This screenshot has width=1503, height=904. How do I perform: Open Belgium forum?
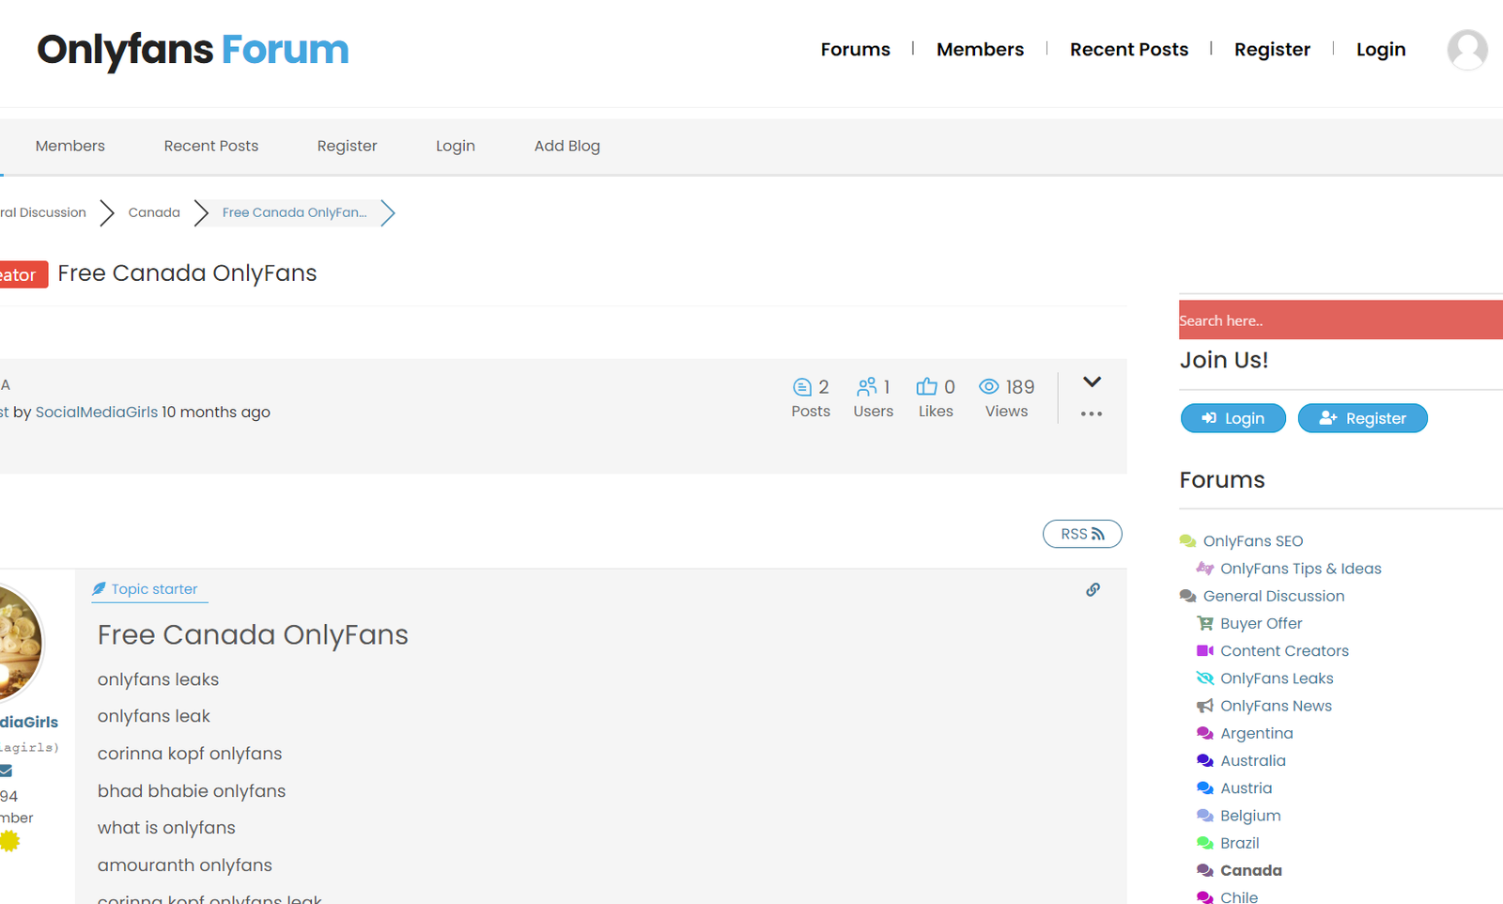tap(1250, 816)
